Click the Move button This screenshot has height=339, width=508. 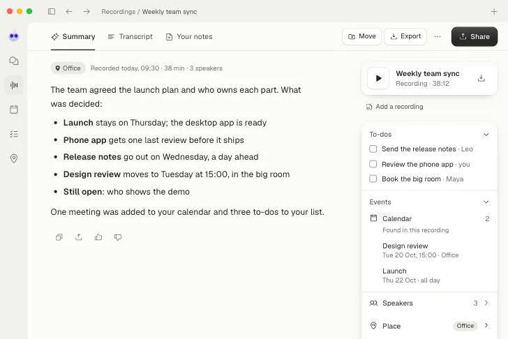pos(362,36)
